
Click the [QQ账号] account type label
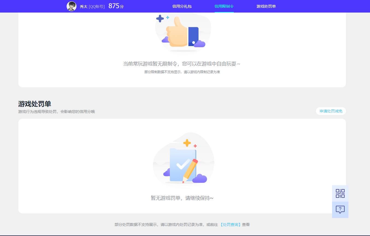[97, 7]
